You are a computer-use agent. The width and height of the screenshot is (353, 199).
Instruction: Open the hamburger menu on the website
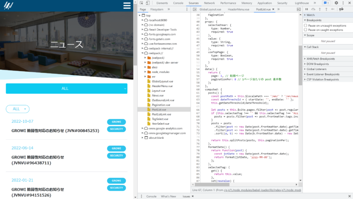(127, 6)
